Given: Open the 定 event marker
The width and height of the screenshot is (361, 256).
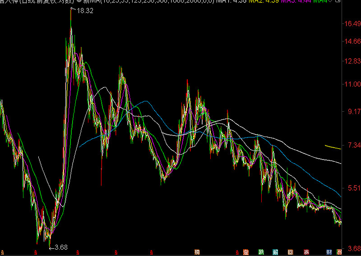Looking at the screenshot, I should point(246,252).
